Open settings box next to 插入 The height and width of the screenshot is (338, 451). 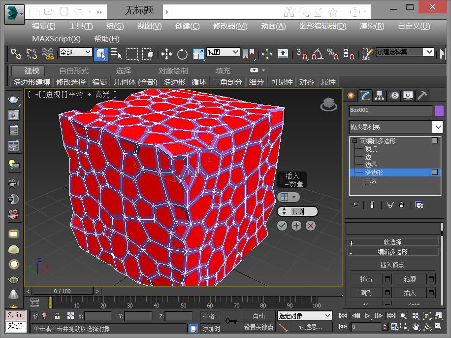click(431, 293)
